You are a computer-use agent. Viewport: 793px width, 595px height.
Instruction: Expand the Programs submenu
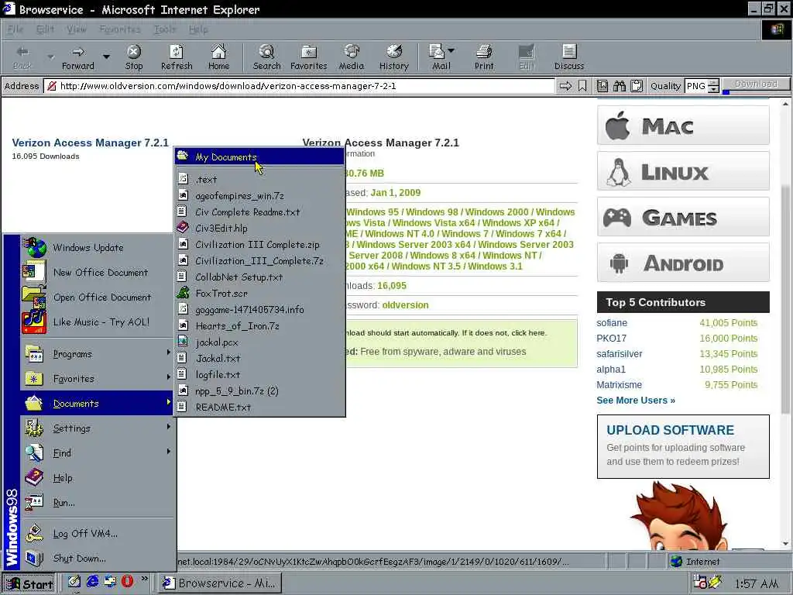[x=97, y=353]
